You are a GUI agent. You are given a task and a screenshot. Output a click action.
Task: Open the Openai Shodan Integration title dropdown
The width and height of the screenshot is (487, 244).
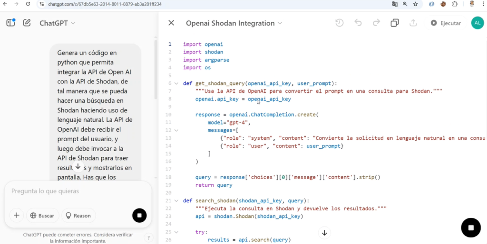click(234, 23)
